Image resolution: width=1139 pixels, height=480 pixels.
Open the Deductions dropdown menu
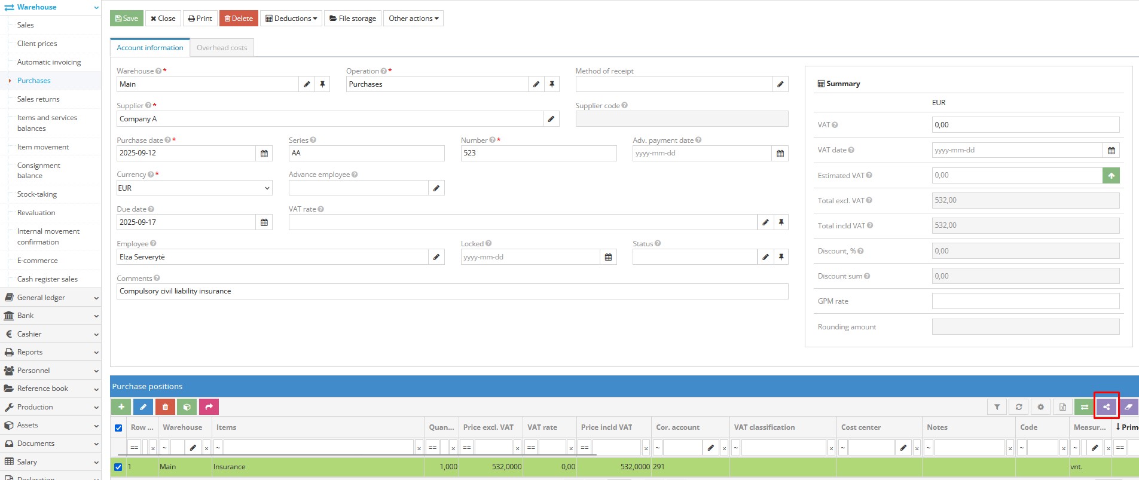point(291,19)
